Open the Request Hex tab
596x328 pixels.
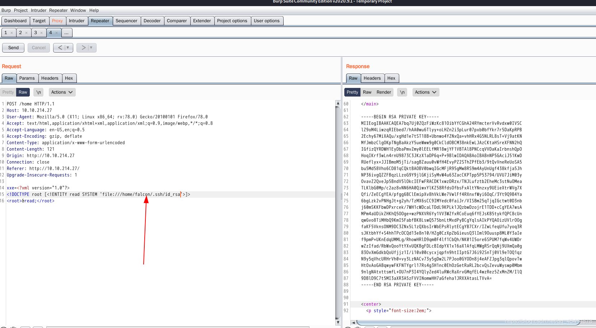click(x=69, y=78)
